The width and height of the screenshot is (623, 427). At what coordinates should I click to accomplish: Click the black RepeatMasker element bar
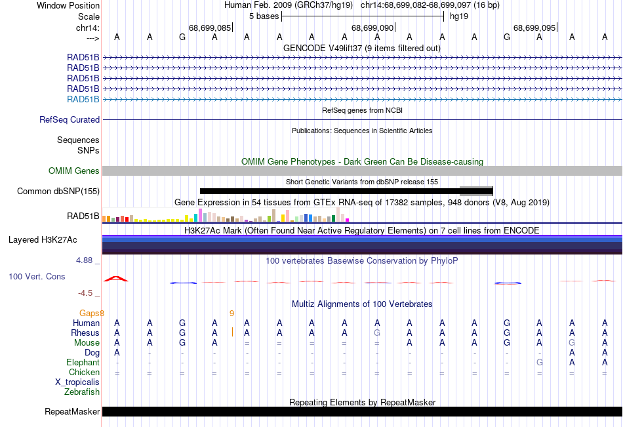(x=362, y=411)
